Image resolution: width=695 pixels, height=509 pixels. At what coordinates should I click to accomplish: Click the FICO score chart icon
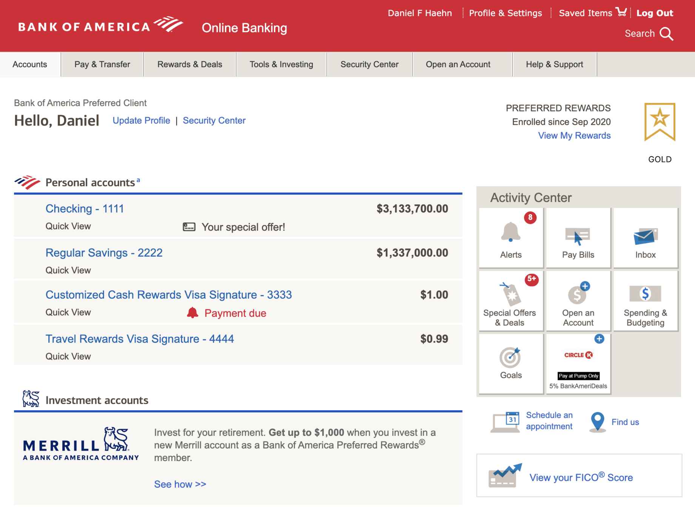point(505,475)
